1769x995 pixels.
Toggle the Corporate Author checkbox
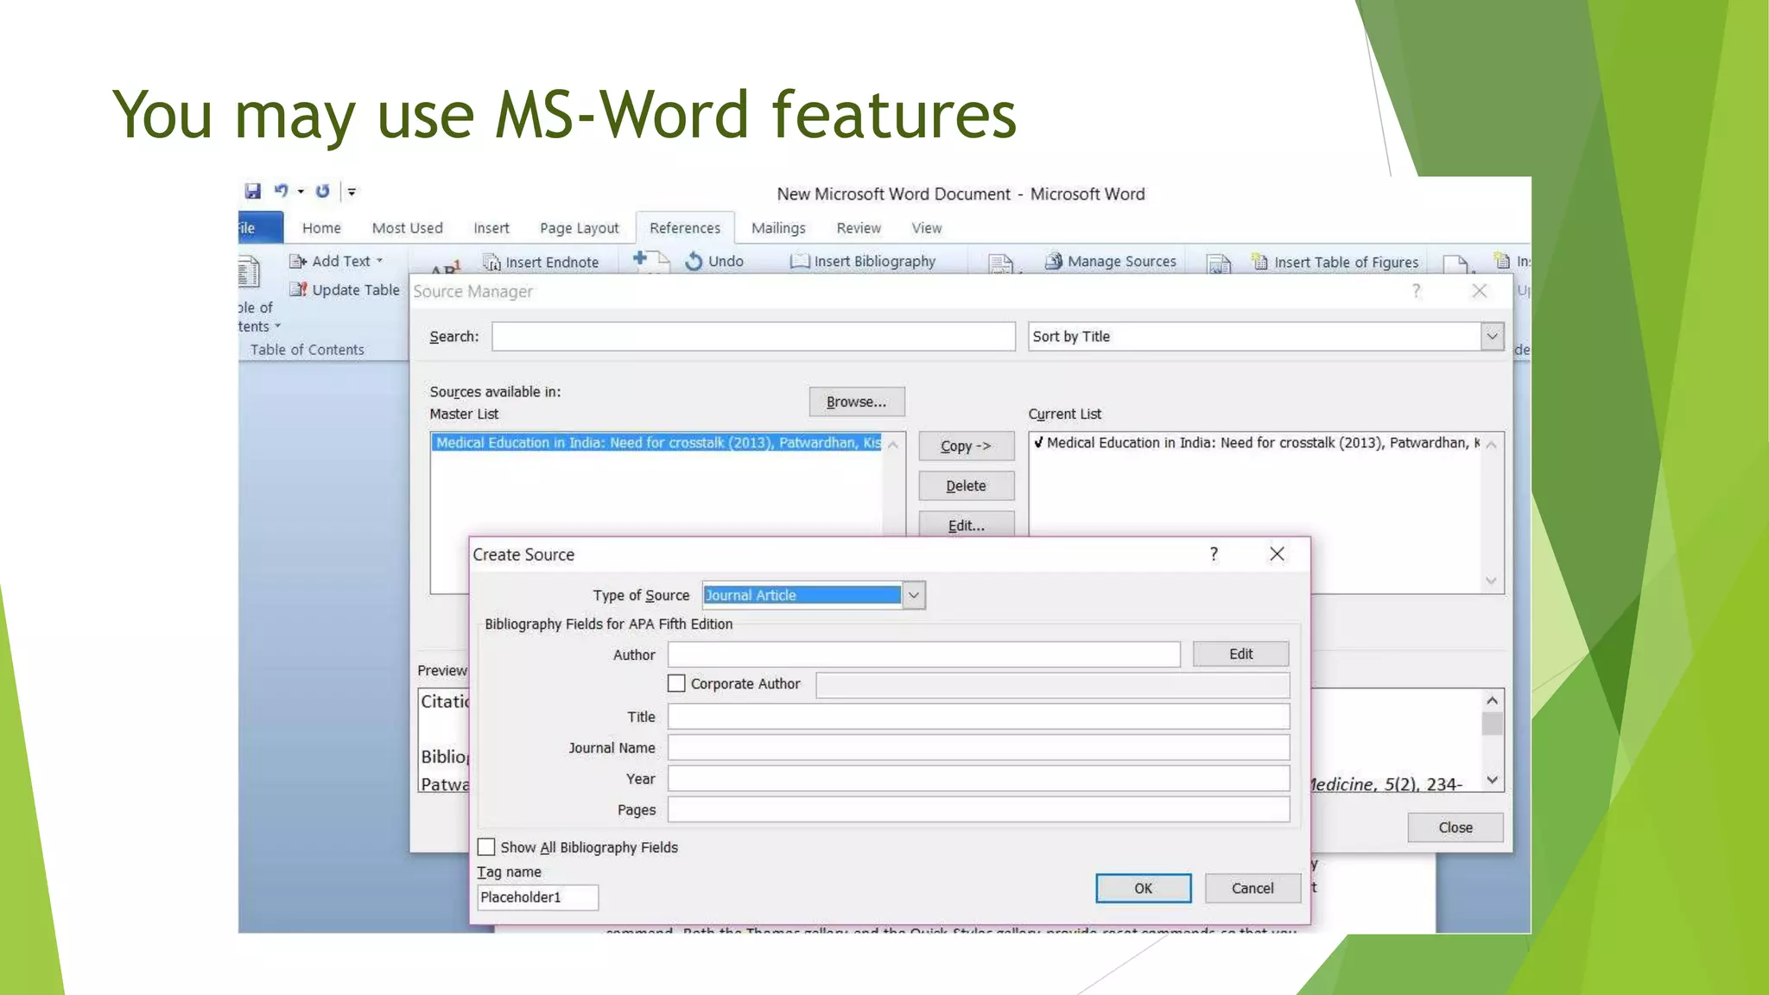pyautogui.click(x=676, y=683)
